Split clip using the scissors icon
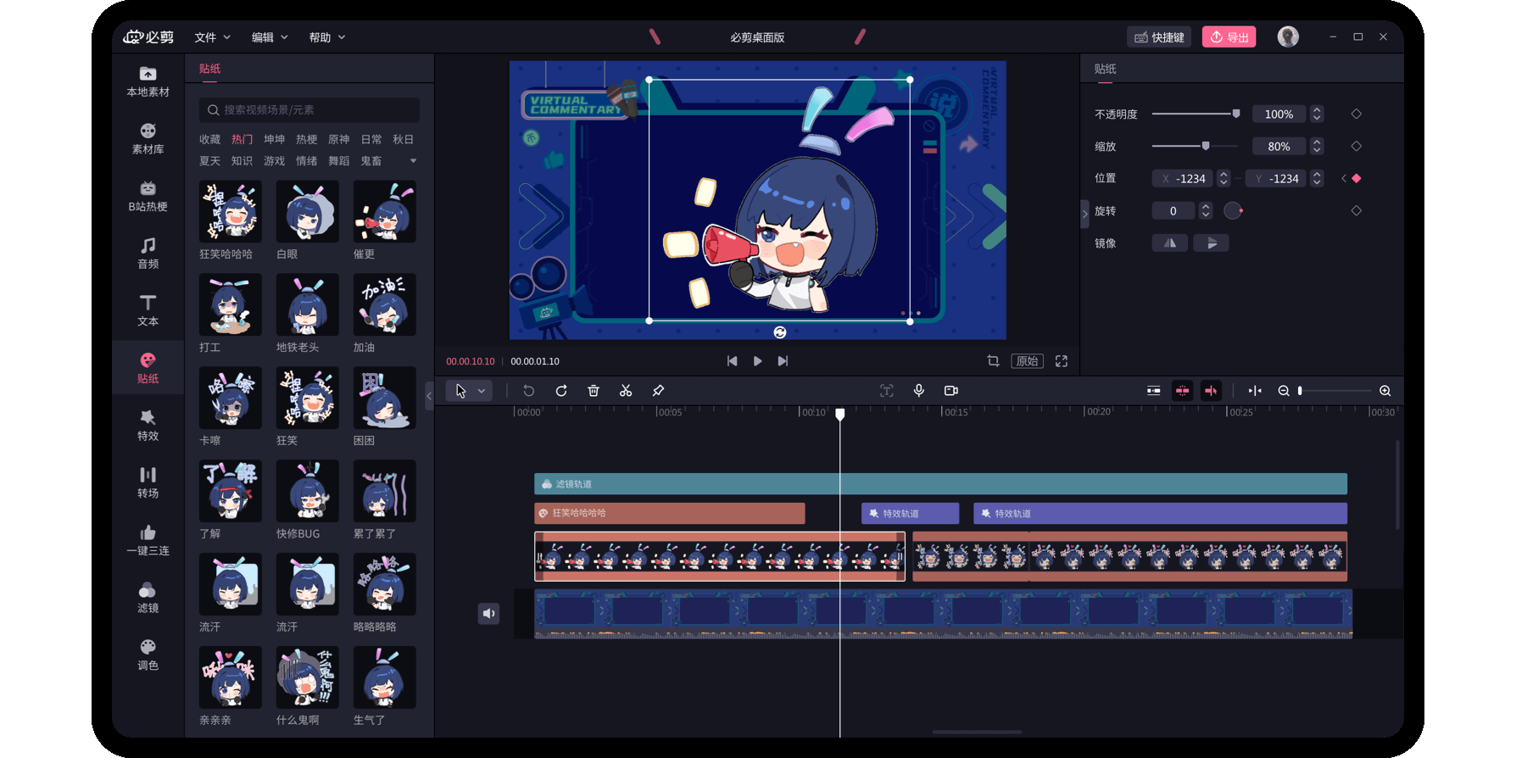 click(626, 391)
